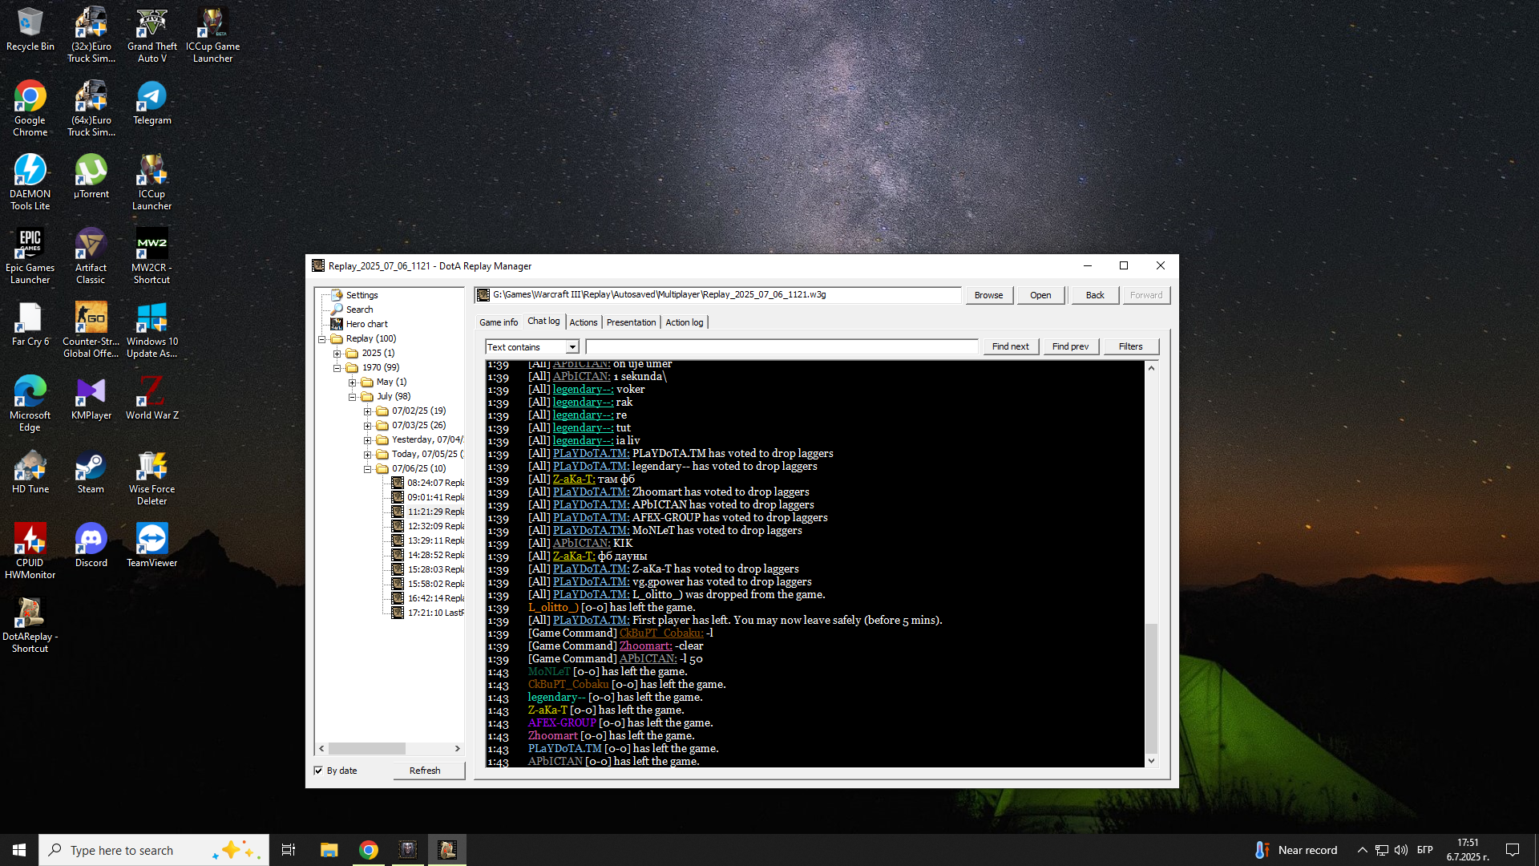
Task: Open the Telegram desktop icon
Action: coord(151,103)
